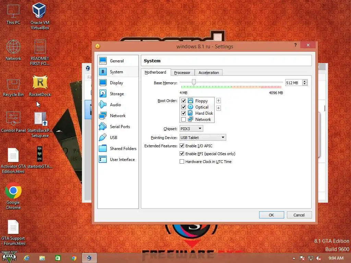The width and height of the screenshot is (351, 263).
Task: Click network tray icon
Action: click(x=311, y=258)
